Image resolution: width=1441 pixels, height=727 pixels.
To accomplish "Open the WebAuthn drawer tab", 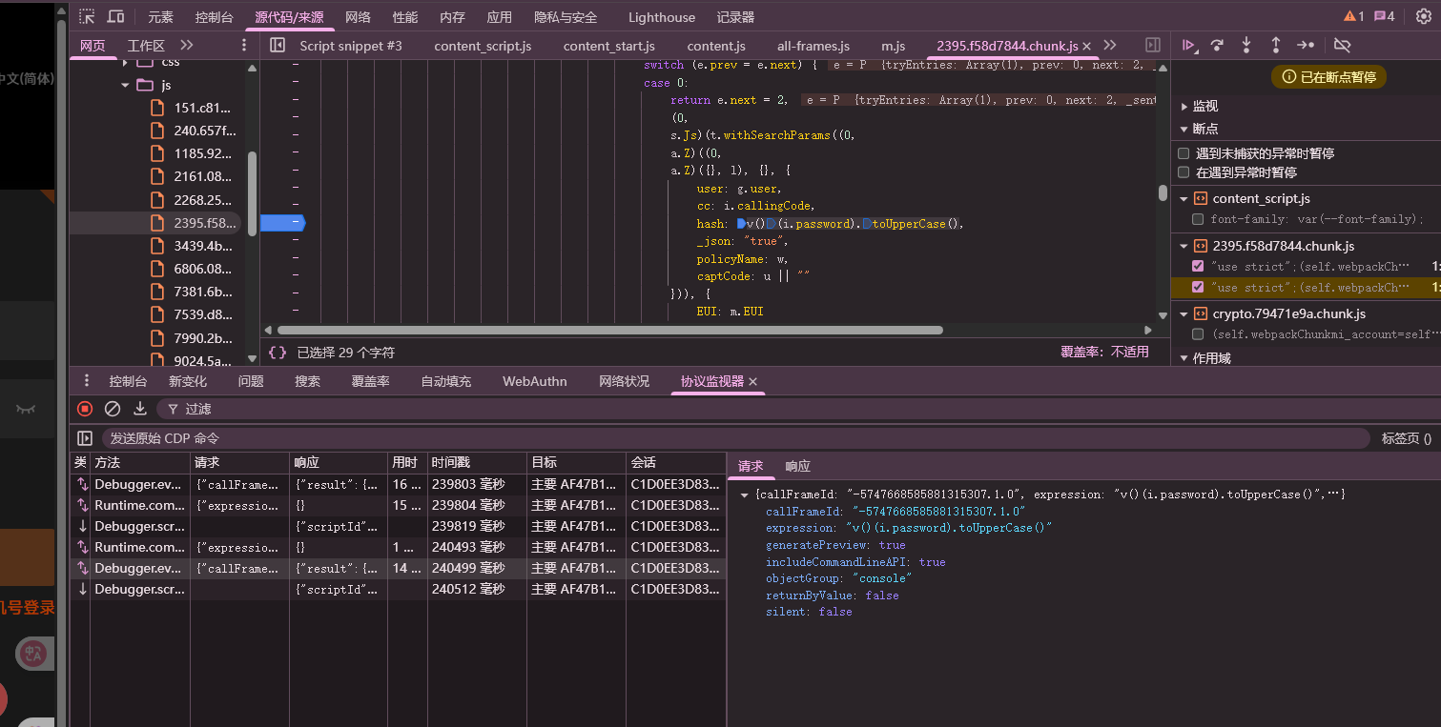I will (534, 381).
